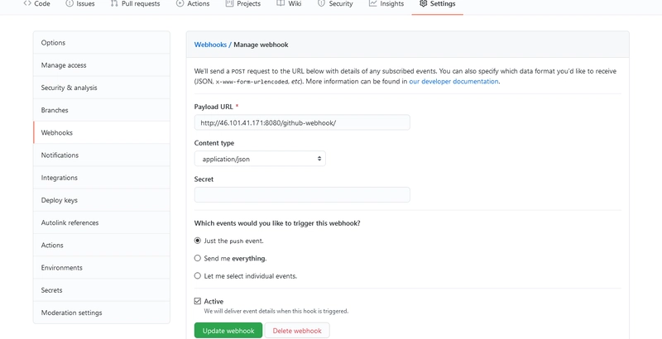Open the Content type dropdown
The width and height of the screenshot is (662, 339).
click(260, 159)
